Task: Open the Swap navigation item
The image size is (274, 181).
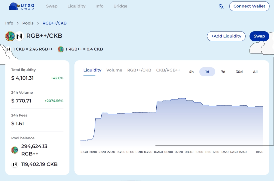Action: 52,6
